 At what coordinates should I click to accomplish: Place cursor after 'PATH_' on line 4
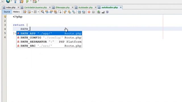[x=30, y=29]
